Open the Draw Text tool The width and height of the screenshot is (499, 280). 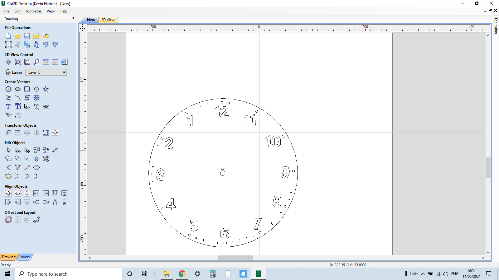(8, 106)
